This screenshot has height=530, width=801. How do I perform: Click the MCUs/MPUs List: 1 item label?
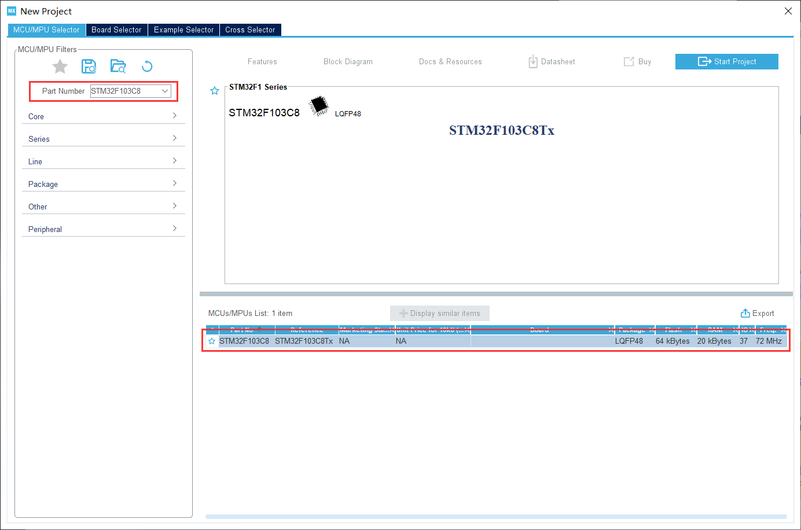[x=250, y=314]
